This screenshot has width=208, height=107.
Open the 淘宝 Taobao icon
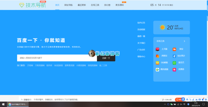(174, 49)
